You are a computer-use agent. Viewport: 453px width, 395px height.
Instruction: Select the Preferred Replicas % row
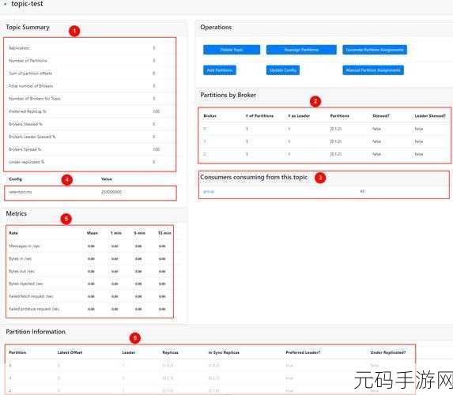coord(89,111)
